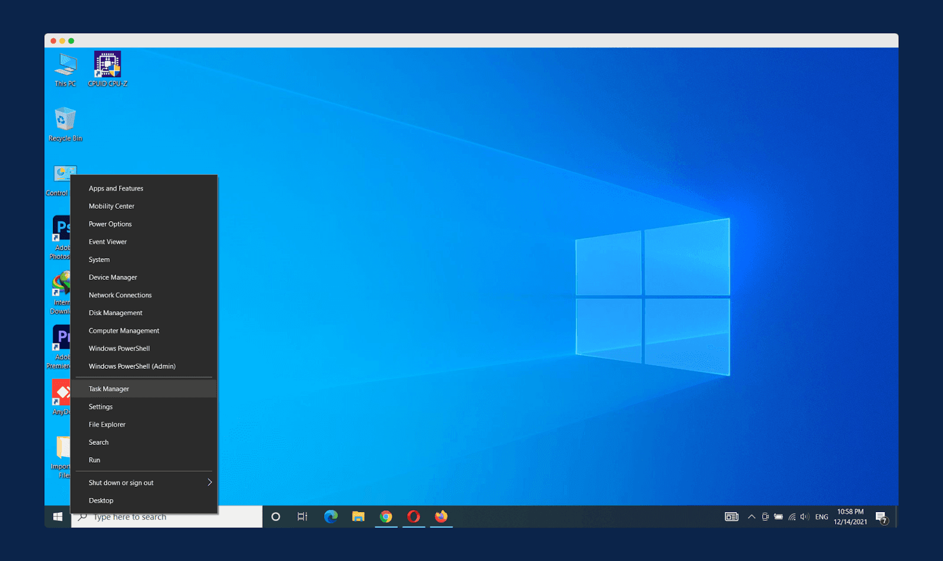Screen dimensions: 943x561
Task: Open Internet Download Manager
Action: pyautogui.click(x=61, y=283)
